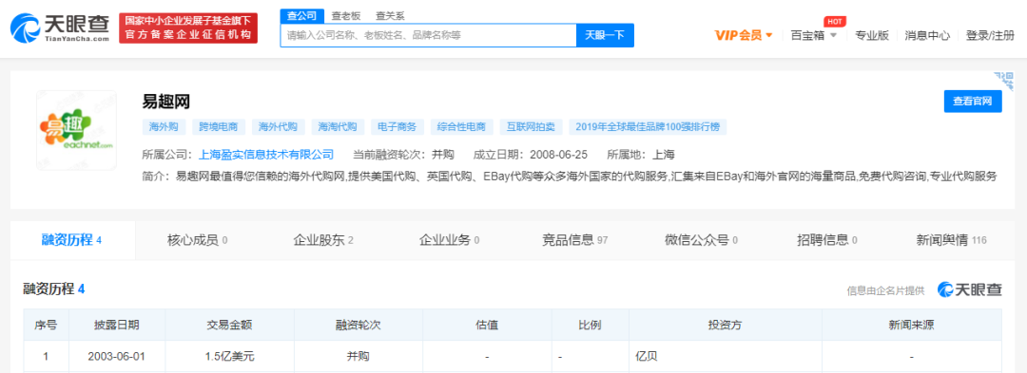1027x373 pixels.
Task: Click the 海淘代购 tag
Action: click(x=338, y=127)
